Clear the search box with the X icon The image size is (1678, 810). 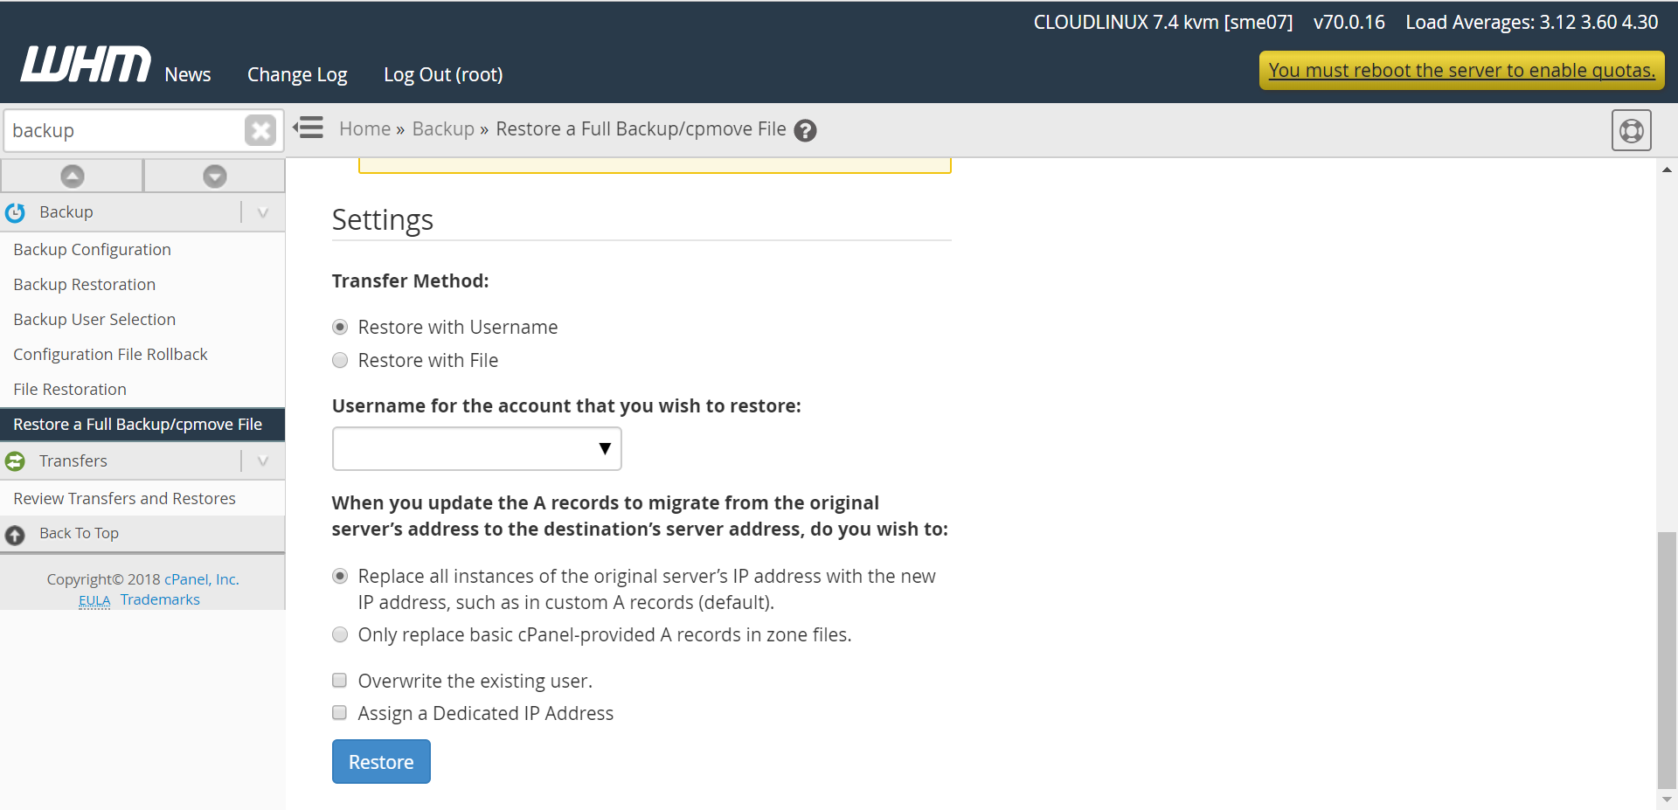pyautogui.click(x=260, y=131)
